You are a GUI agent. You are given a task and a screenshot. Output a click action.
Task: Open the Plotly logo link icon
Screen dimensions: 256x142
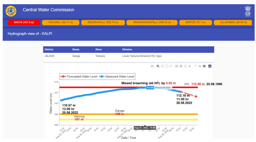point(210,66)
